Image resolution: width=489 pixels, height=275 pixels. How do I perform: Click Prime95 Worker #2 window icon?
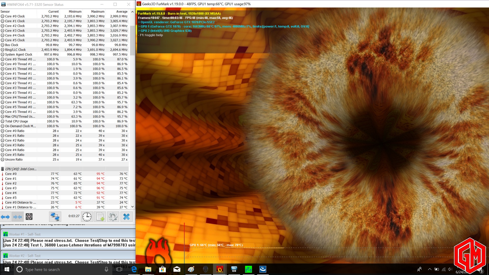tap(5, 256)
